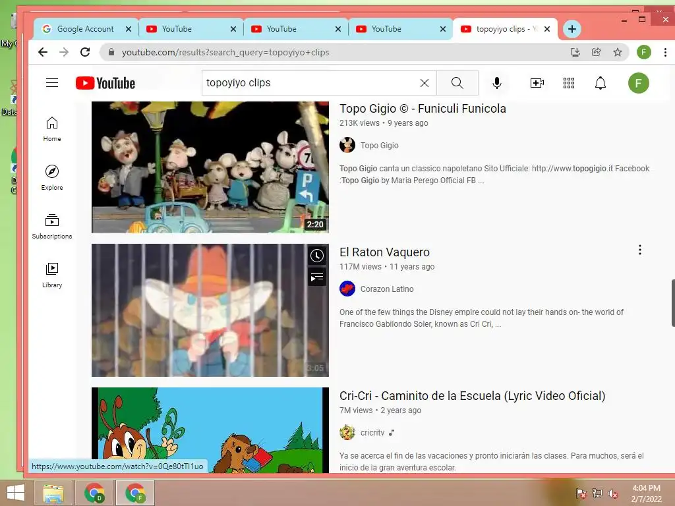This screenshot has height=506, width=675.
Task: Open the YouTube hamburger guide menu
Action: coord(52,82)
